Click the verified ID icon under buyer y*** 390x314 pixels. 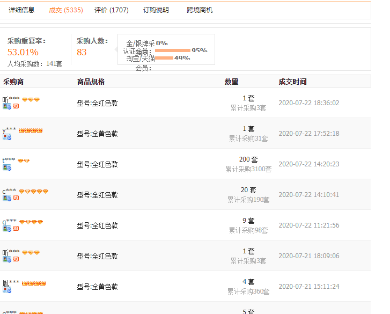click(x=7, y=137)
